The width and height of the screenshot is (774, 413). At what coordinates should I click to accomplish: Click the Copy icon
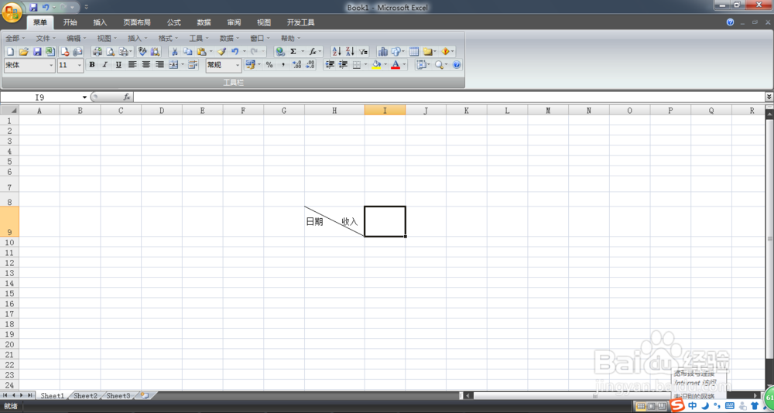tap(187, 51)
